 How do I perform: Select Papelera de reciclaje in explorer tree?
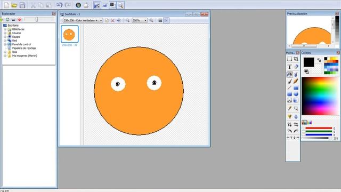pyautogui.click(x=24, y=48)
